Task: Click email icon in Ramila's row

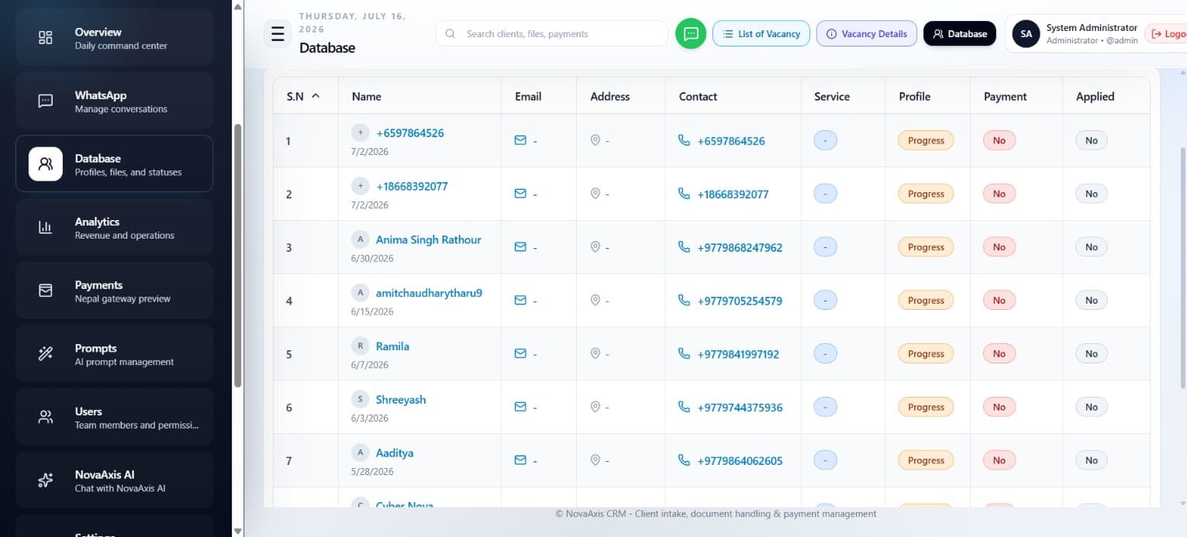Action: pos(520,353)
